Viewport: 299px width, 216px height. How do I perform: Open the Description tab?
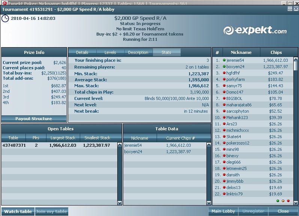point(138,52)
